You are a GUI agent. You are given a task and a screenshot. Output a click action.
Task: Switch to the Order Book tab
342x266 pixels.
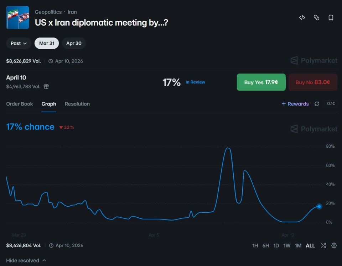click(20, 104)
